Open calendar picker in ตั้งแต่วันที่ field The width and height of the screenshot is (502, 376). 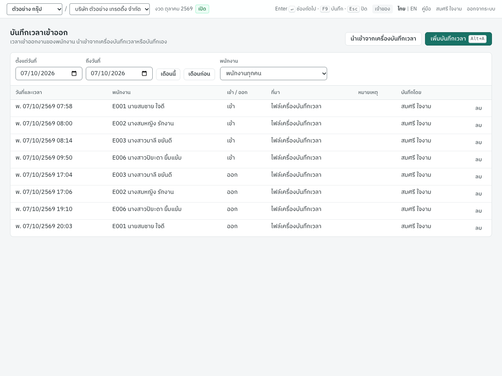click(74, 74)
